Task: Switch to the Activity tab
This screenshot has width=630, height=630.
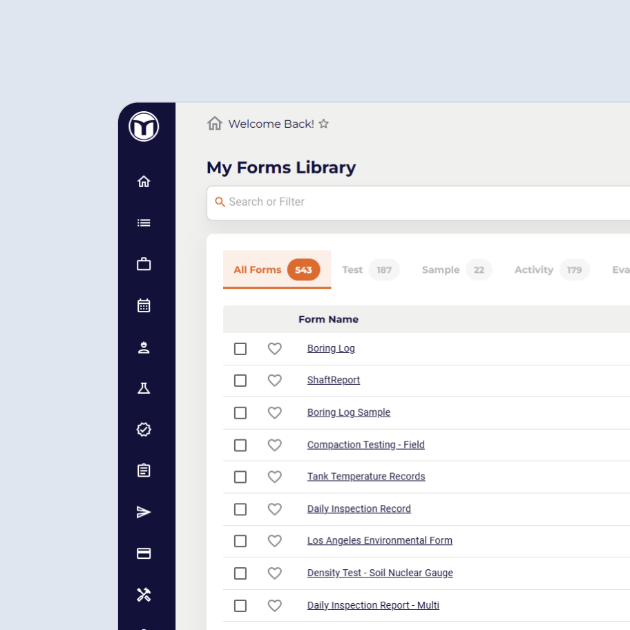Action: [534, 269]
